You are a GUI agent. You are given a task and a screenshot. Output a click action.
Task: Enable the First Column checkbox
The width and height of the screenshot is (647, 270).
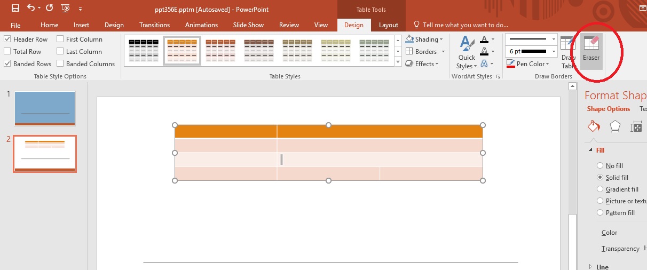[x=60, y=39]
